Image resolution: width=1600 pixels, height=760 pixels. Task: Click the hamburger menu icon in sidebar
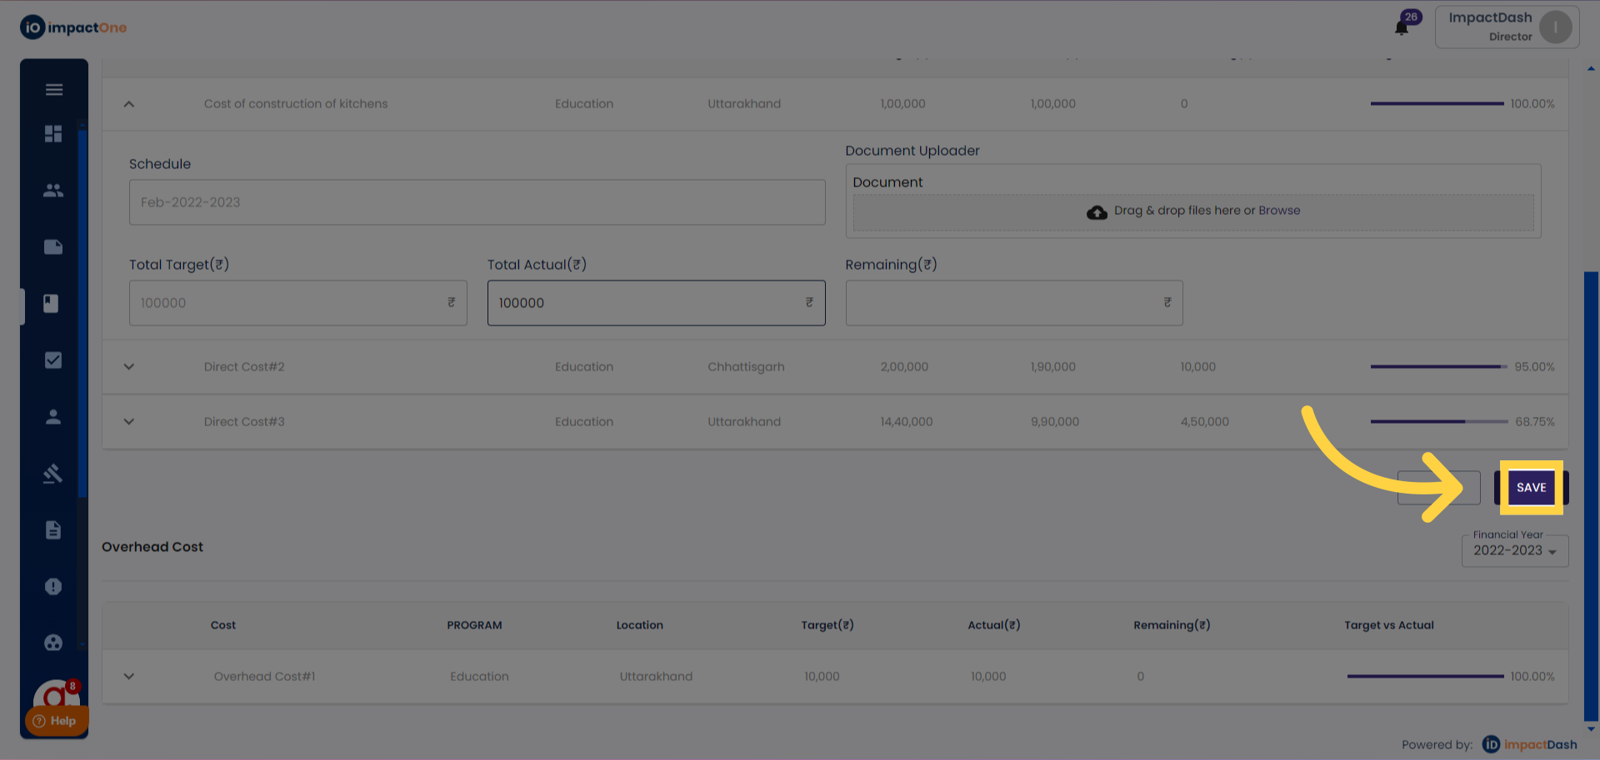(x=54, y=90)
